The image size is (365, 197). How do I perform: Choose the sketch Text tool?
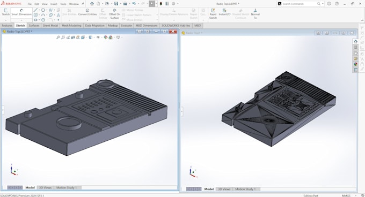(x=58, y=15)
